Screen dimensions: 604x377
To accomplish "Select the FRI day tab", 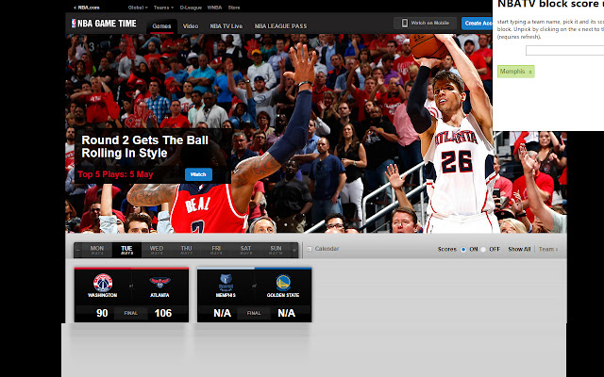I will click(216, 250).
